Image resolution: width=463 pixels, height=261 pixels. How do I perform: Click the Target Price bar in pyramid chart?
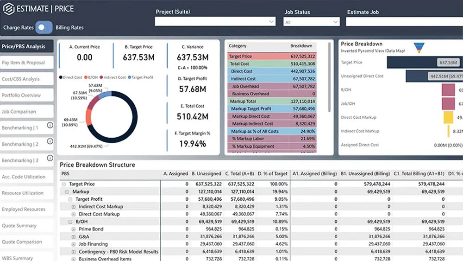point(425,63)
